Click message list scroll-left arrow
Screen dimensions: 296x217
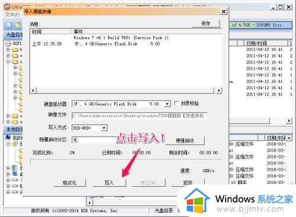[x=33, y=90]
